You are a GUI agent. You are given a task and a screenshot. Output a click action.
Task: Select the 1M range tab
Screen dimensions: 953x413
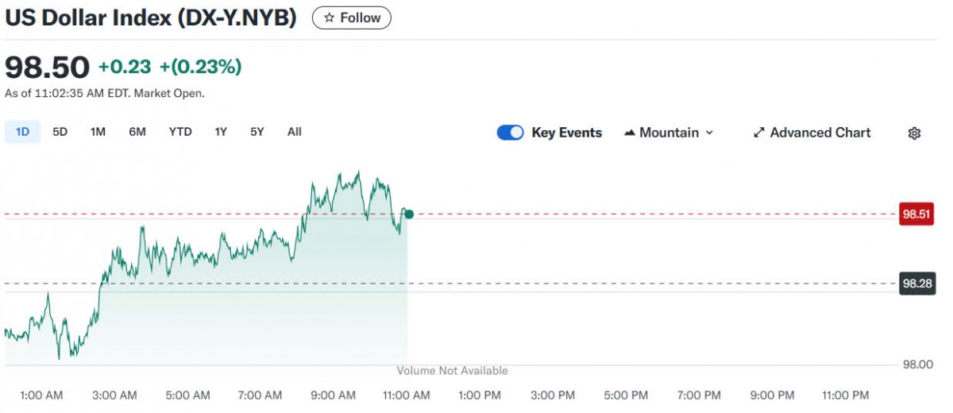click(98, 132)
